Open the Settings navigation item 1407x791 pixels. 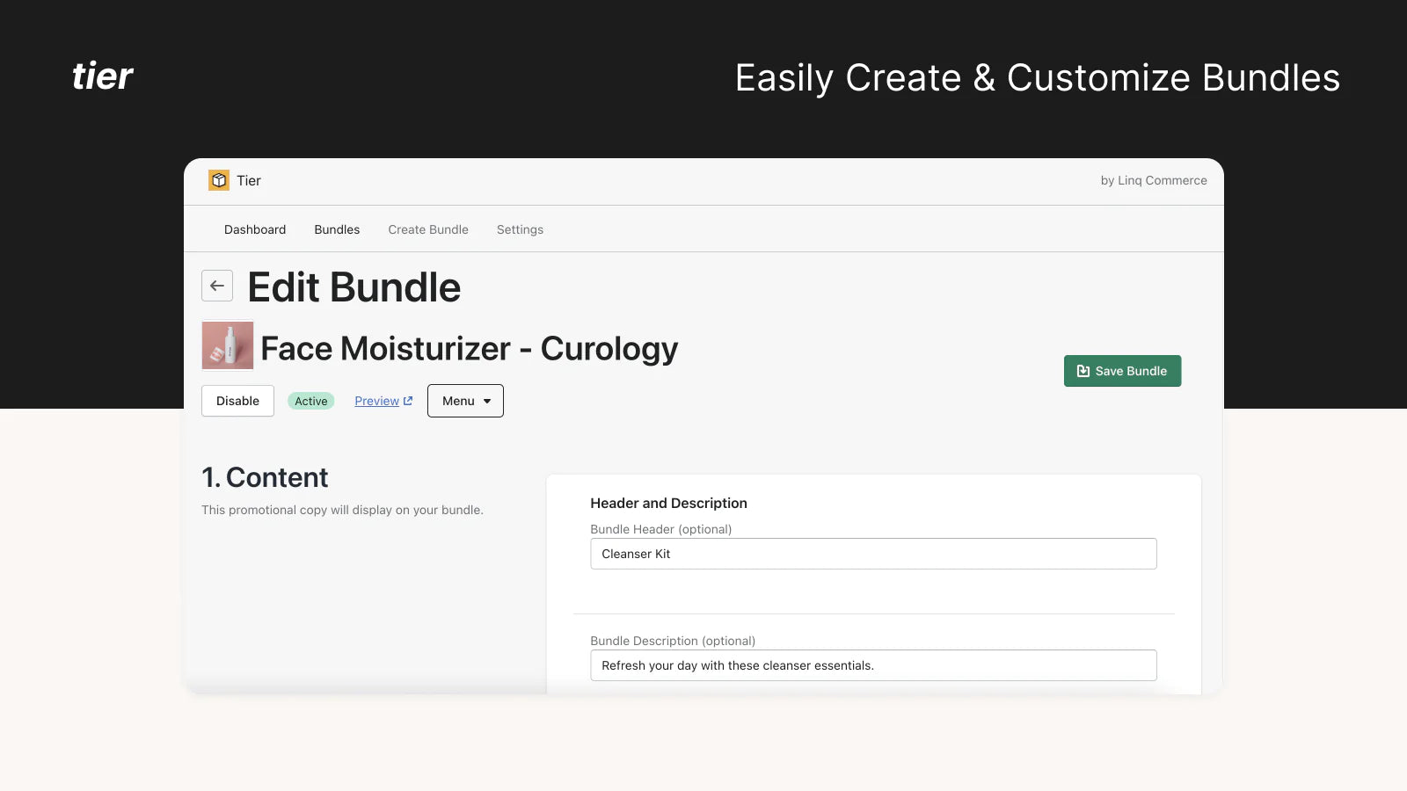click(520, 229)
